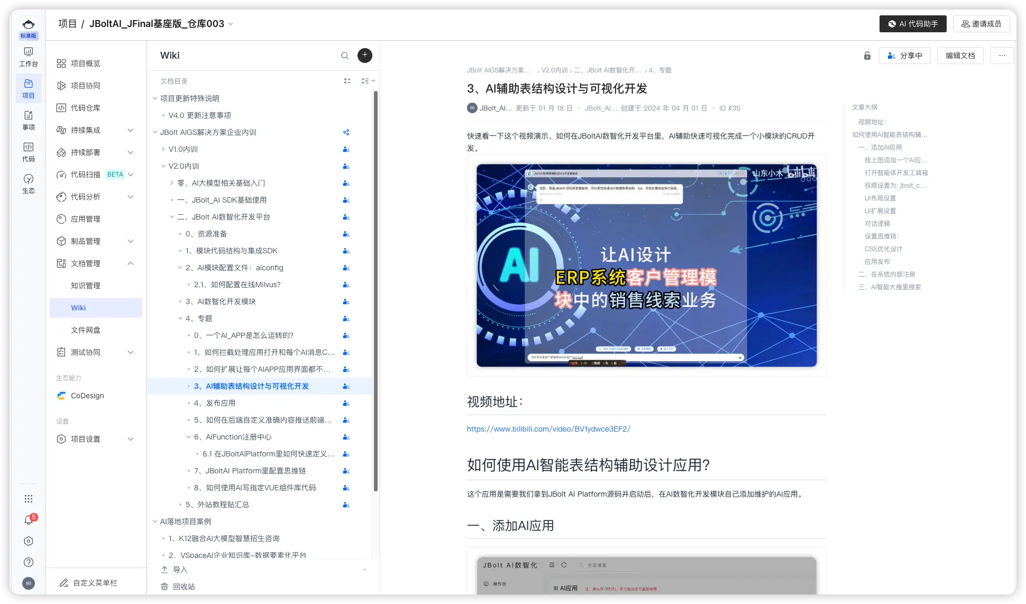
Task: Select 知识管理 submenu item
Action: coord(86,286)
